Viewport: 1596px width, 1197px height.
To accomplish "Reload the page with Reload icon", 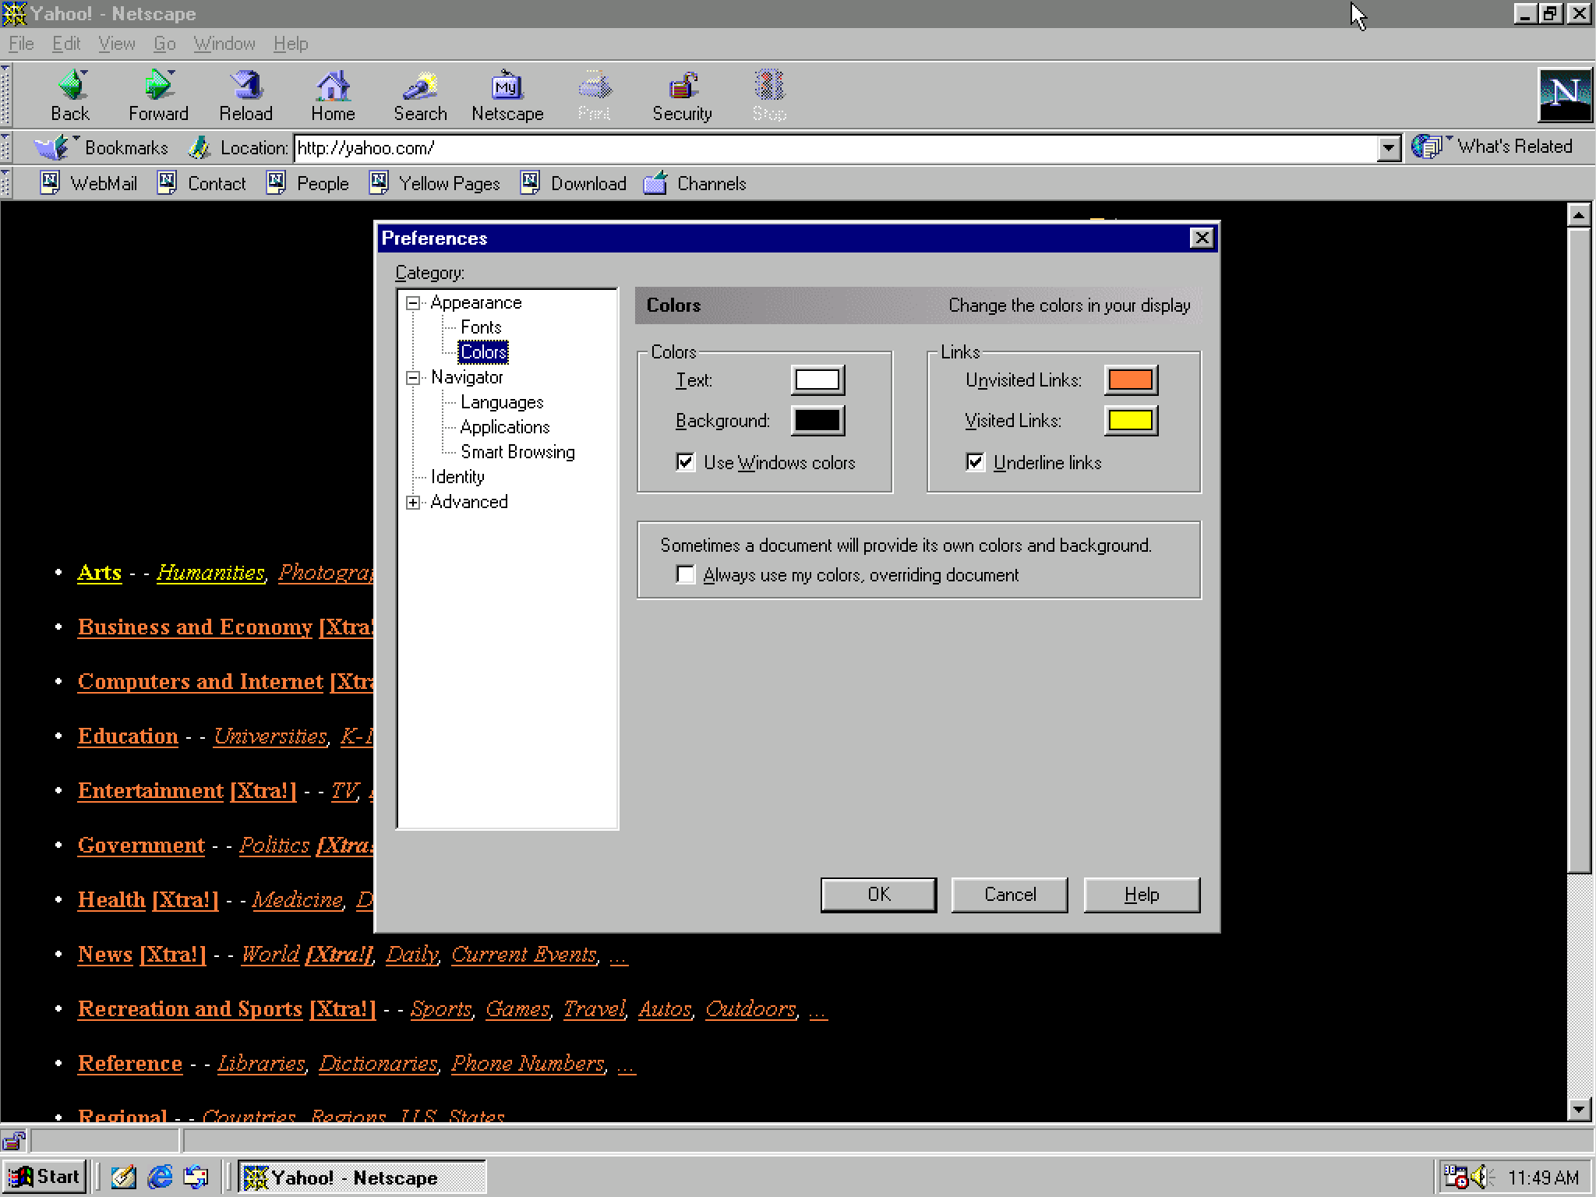I will tap(246, 95).
